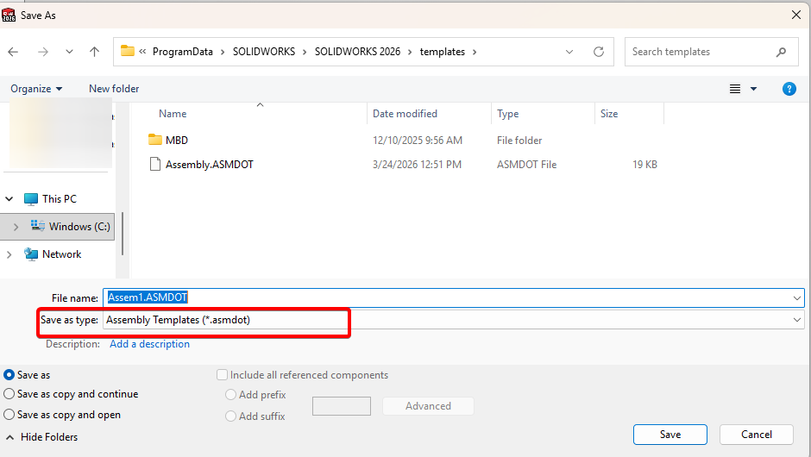
Task: Select the Add suffix radio button
Action: click(230, 416)
